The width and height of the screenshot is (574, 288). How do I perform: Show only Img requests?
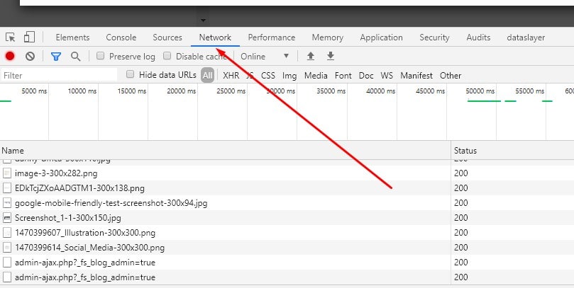pyautogui.click(x=289, y=76)
